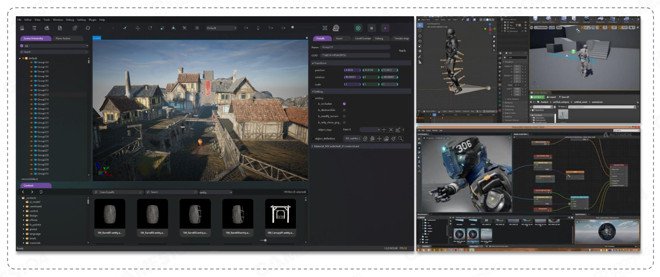Select the SM_Canopy01 entity thumbnail
This screenshot has height=277, width=660.
coord(280,214)
